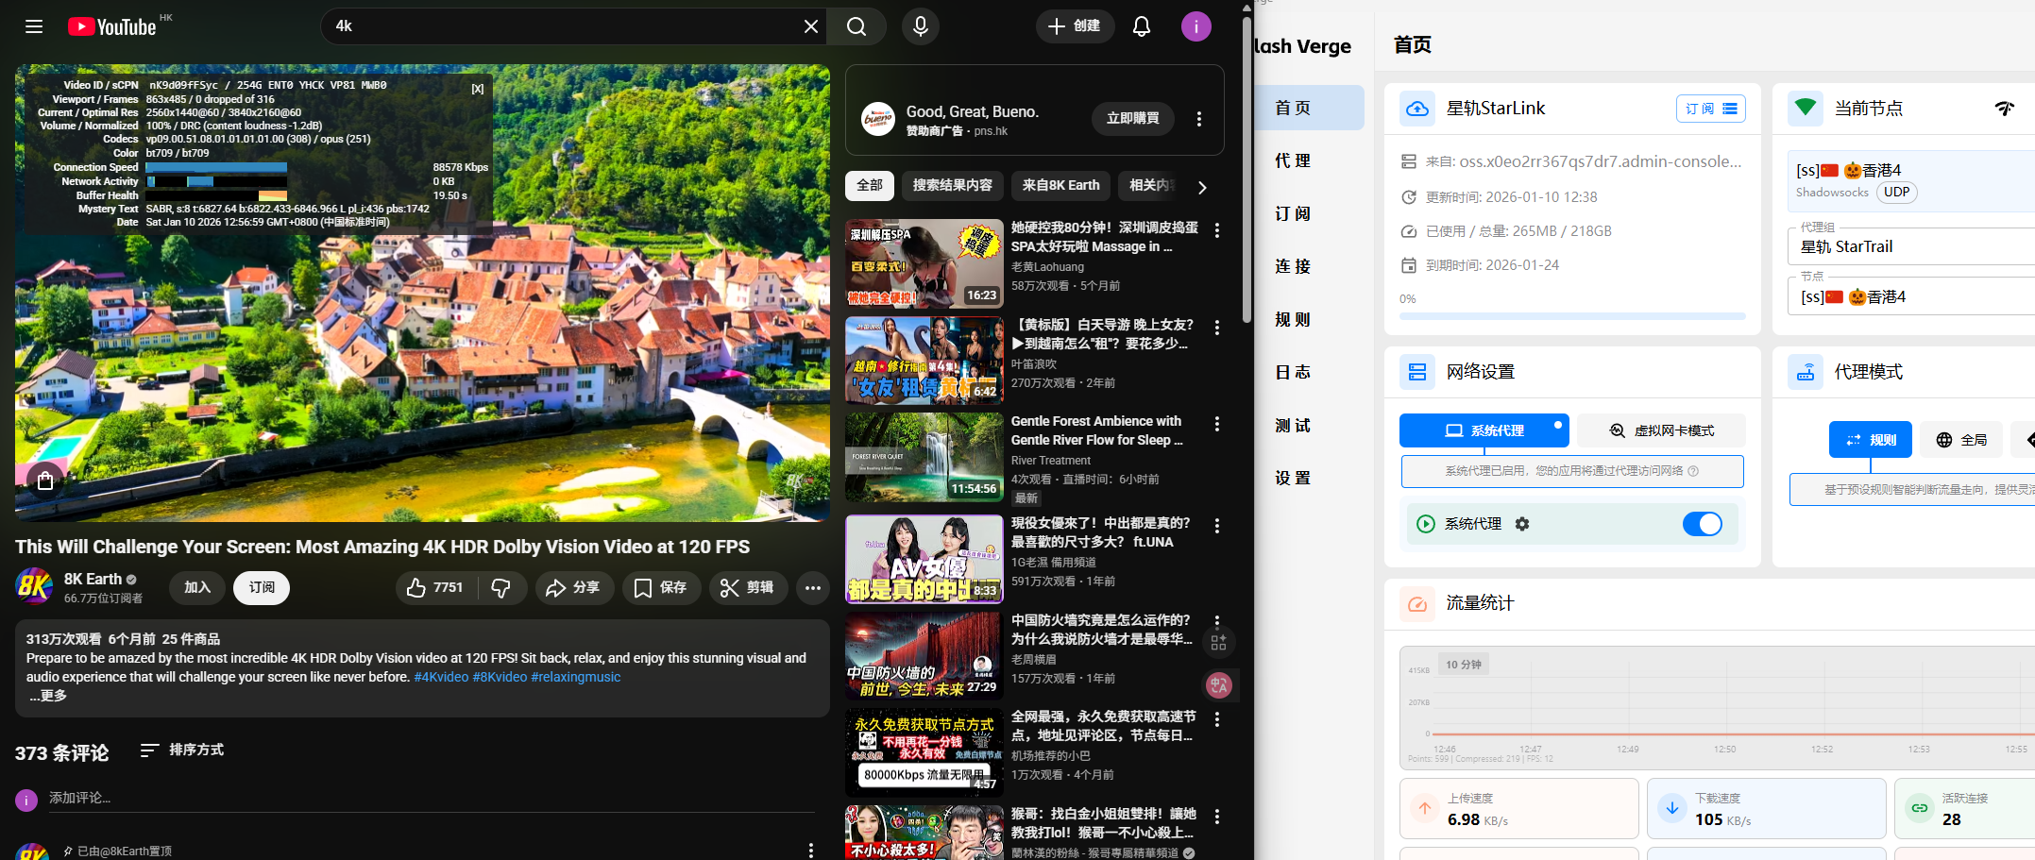Image resolution: width=2035 pixels, height=860 pixels.
Task: Open the YouTube hamburger guide menu
Action: (x=34, y=26)
